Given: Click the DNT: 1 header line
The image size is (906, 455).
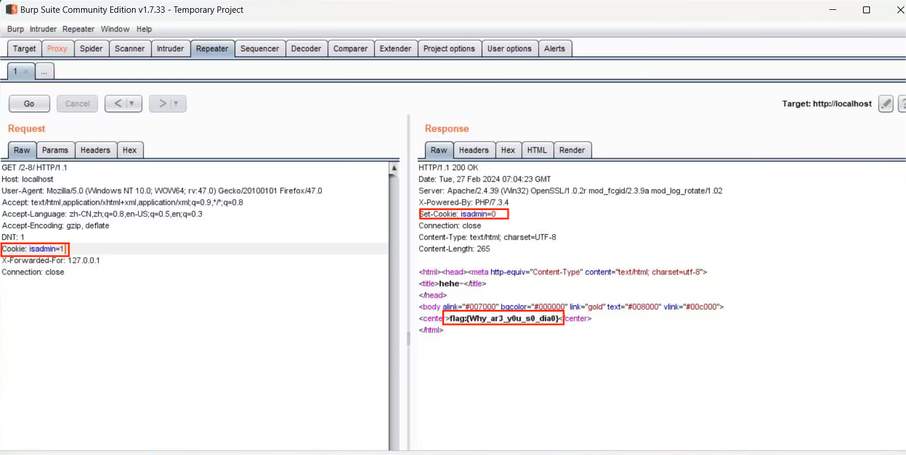Looking at the screenshot, I should click(13, 237).
